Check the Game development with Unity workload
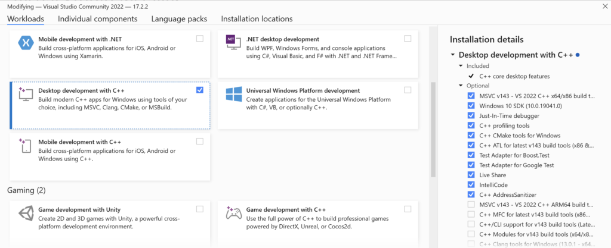 (200, 209)
